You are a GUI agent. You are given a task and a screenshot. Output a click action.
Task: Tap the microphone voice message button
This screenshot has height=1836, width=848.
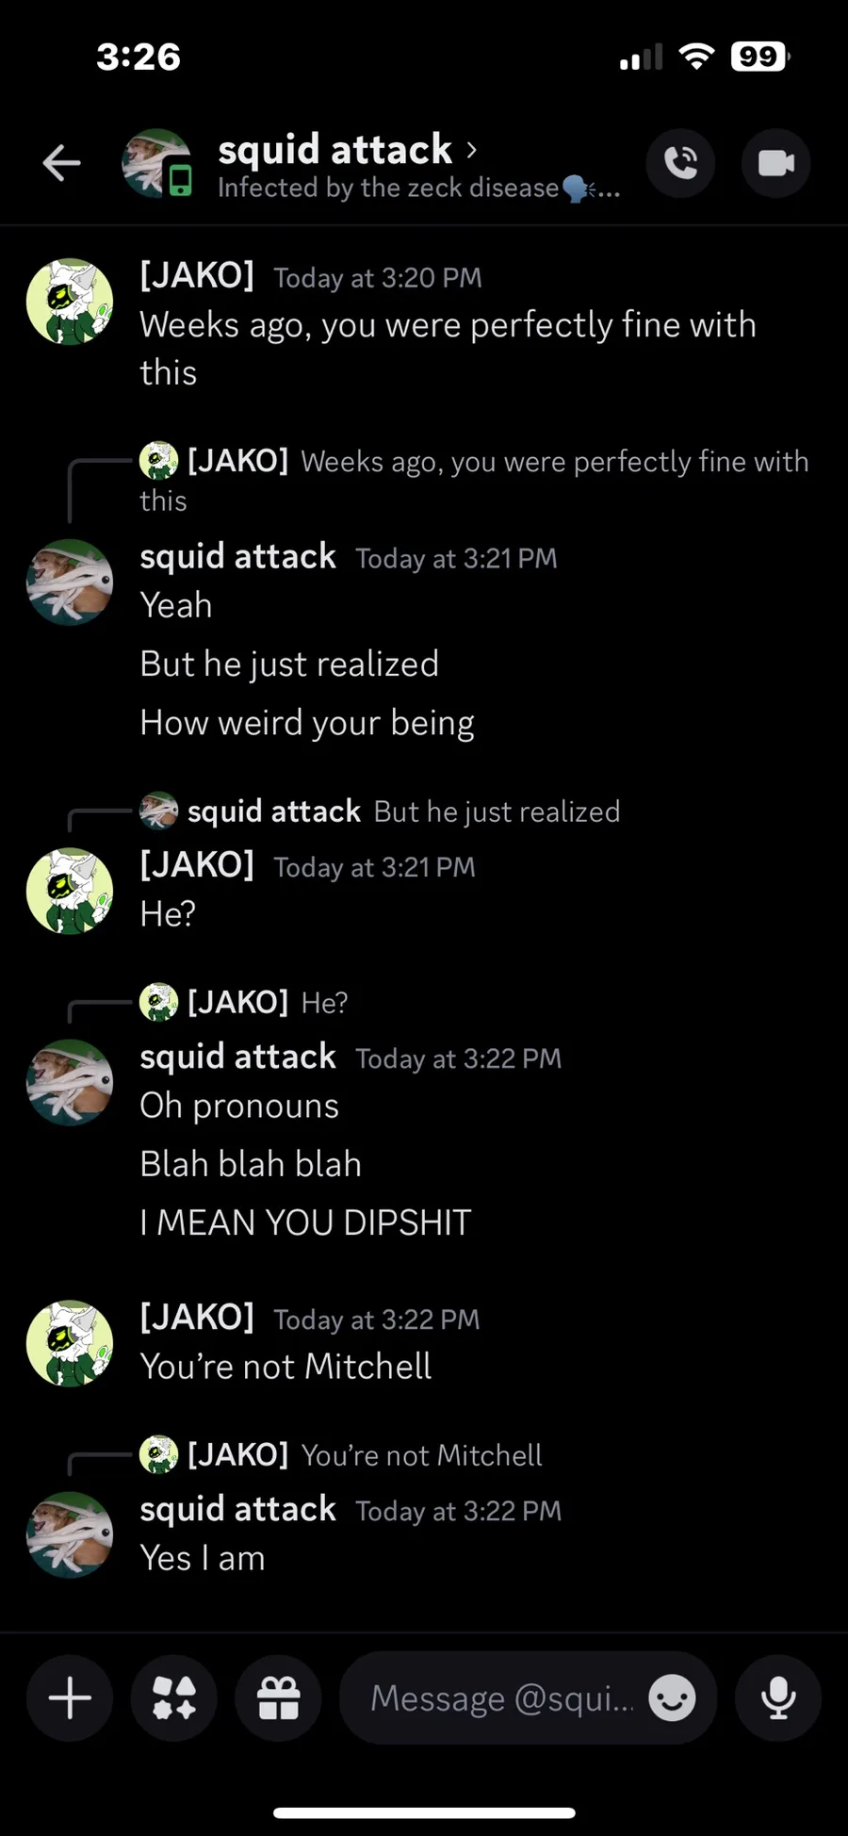point(778,1698)
